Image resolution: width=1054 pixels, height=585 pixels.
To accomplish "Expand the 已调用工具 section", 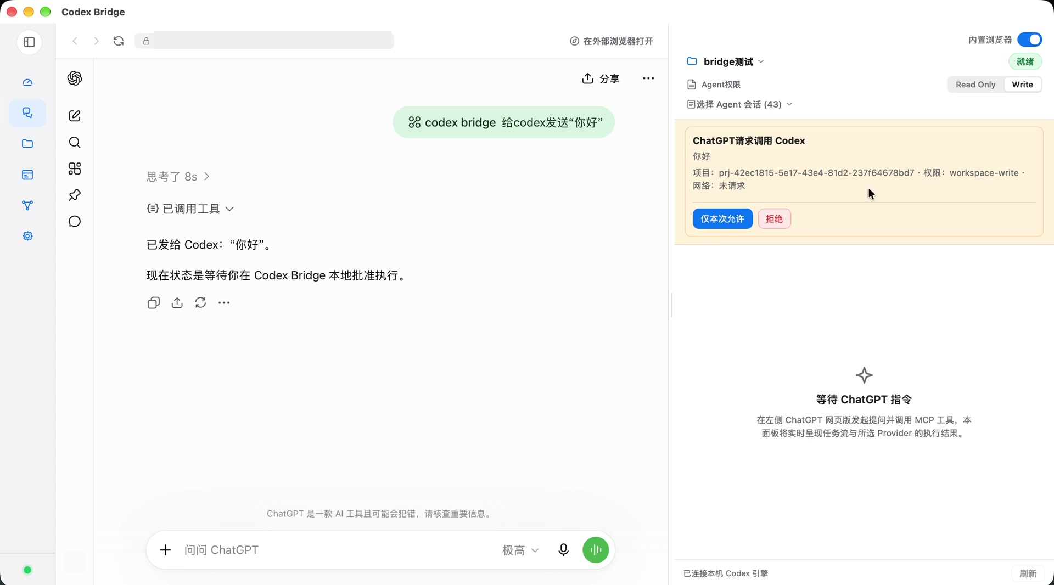I will (x=190, y=209).
